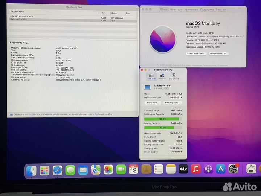This screenshot has height=196, width=261.
Task: Click the Обновление ПО button
Action: tap(219, 53)
